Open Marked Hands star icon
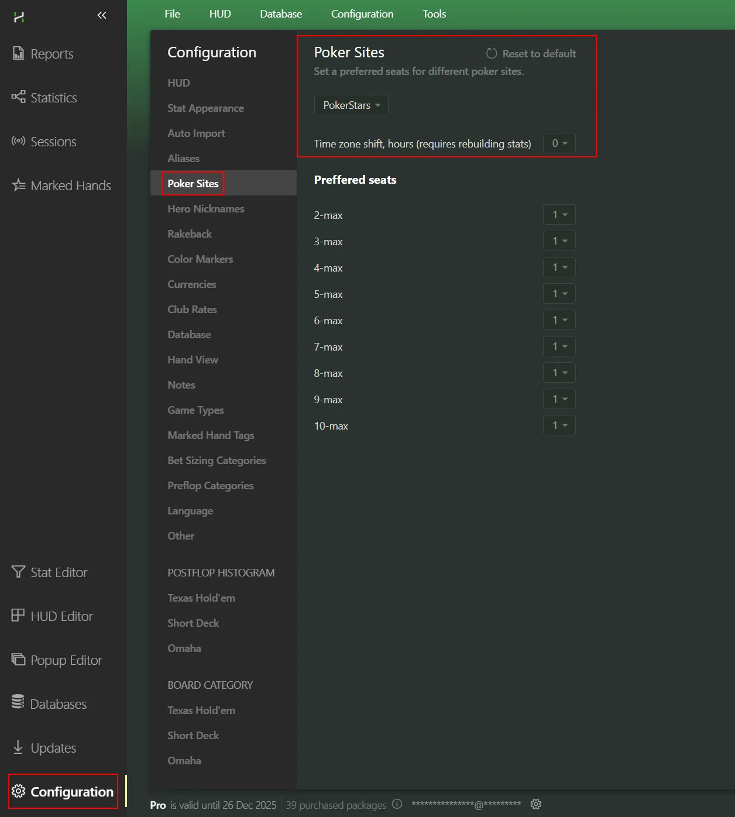This screenshot has height=817, width=735. click(18, 186)
